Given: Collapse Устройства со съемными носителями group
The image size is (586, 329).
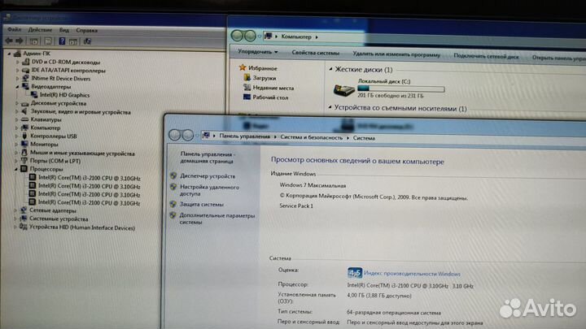Looking at the screenshot, I should pos(330,107).
